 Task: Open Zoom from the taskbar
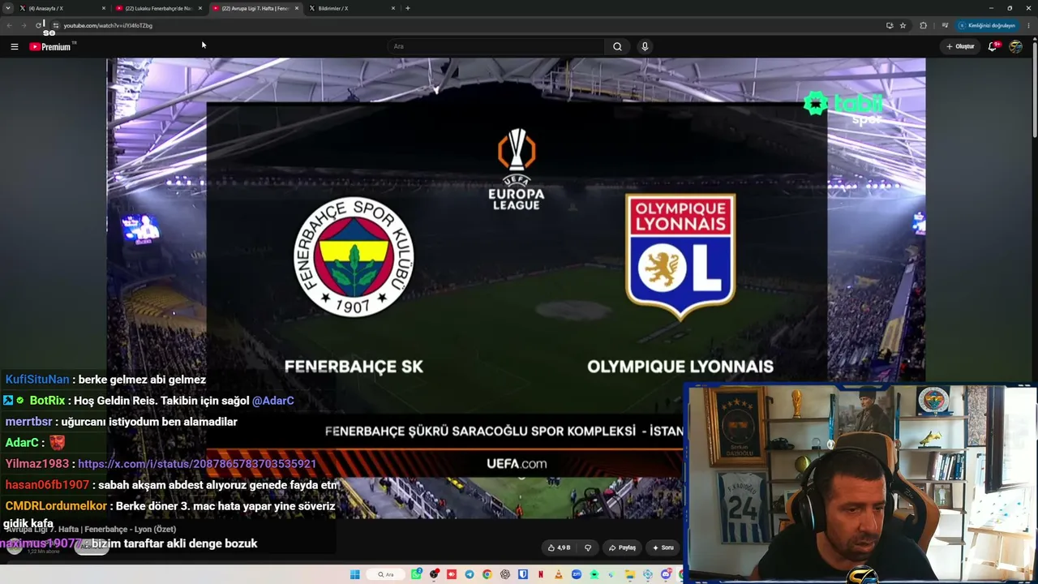tap(577, 574)
